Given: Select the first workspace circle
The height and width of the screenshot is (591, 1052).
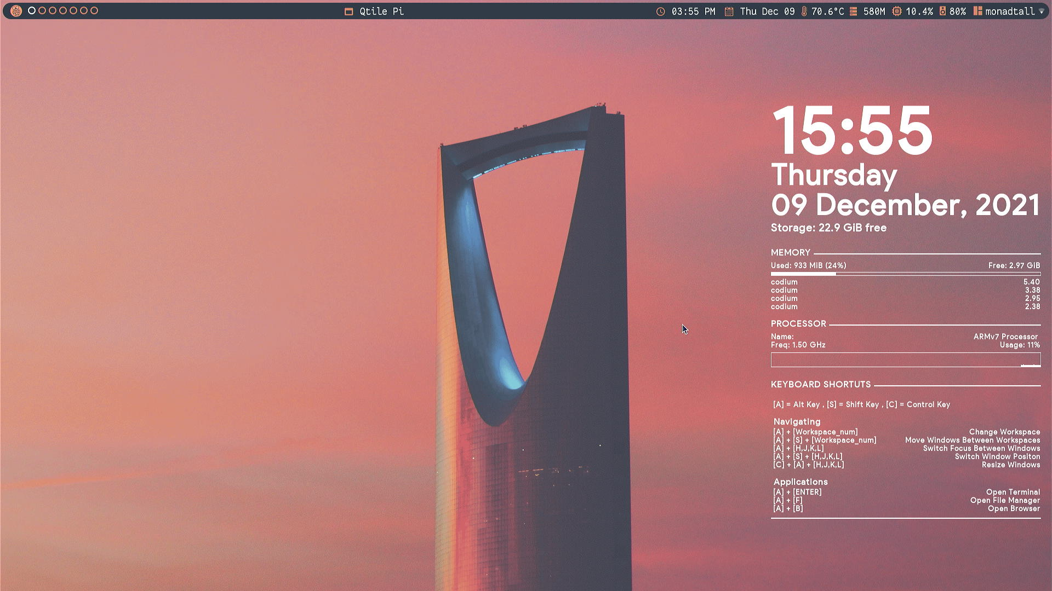Looking at the screenshot, I should pyautogui.click(x=32, y=10).
